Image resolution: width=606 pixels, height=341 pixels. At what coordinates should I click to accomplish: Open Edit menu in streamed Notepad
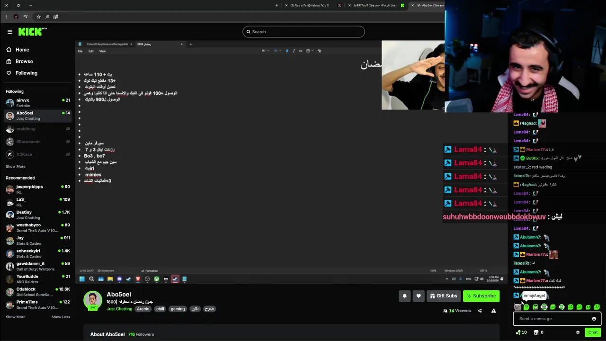coord(91,51)
